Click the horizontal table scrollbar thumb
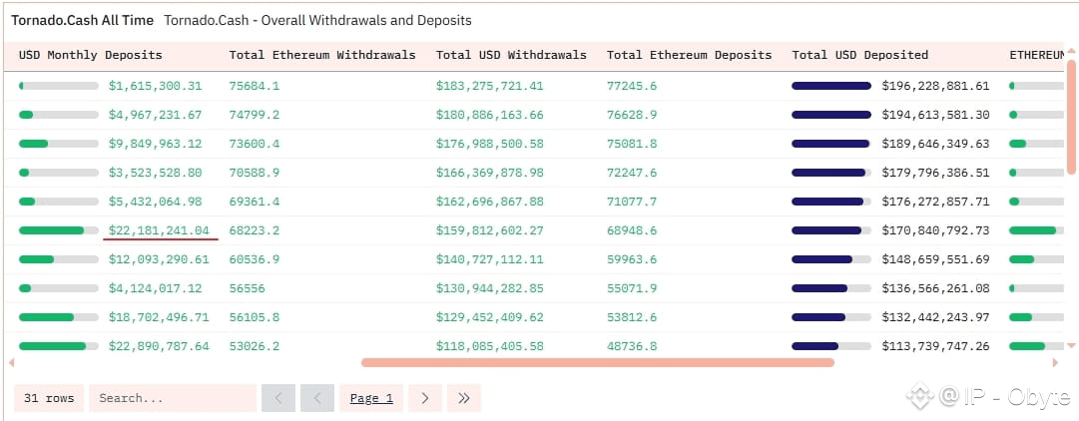The image size is (1079, 421). (598, 362)
